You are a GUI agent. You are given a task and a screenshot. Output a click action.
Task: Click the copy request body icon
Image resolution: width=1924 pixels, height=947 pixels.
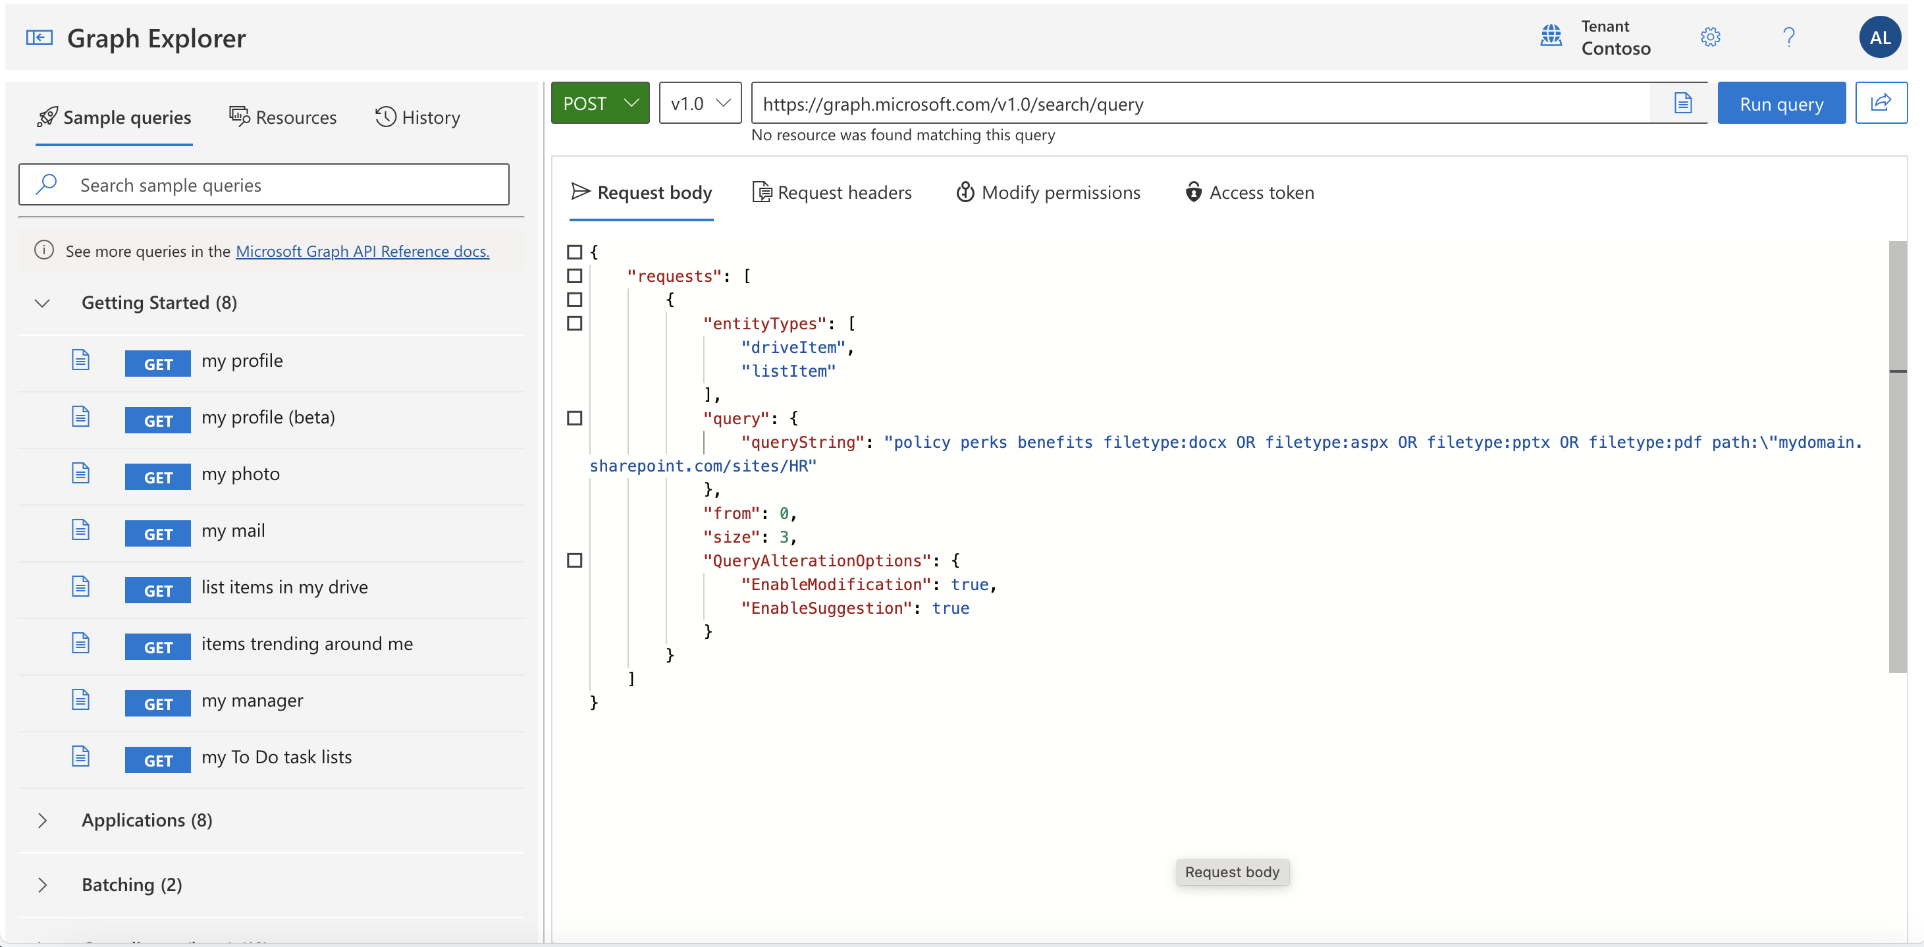(x=1682, y=103)
